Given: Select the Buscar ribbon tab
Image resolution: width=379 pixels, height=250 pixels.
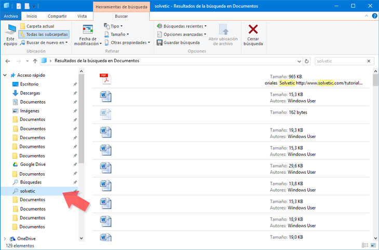Looking at the screenshot, I should pos(121,16).
